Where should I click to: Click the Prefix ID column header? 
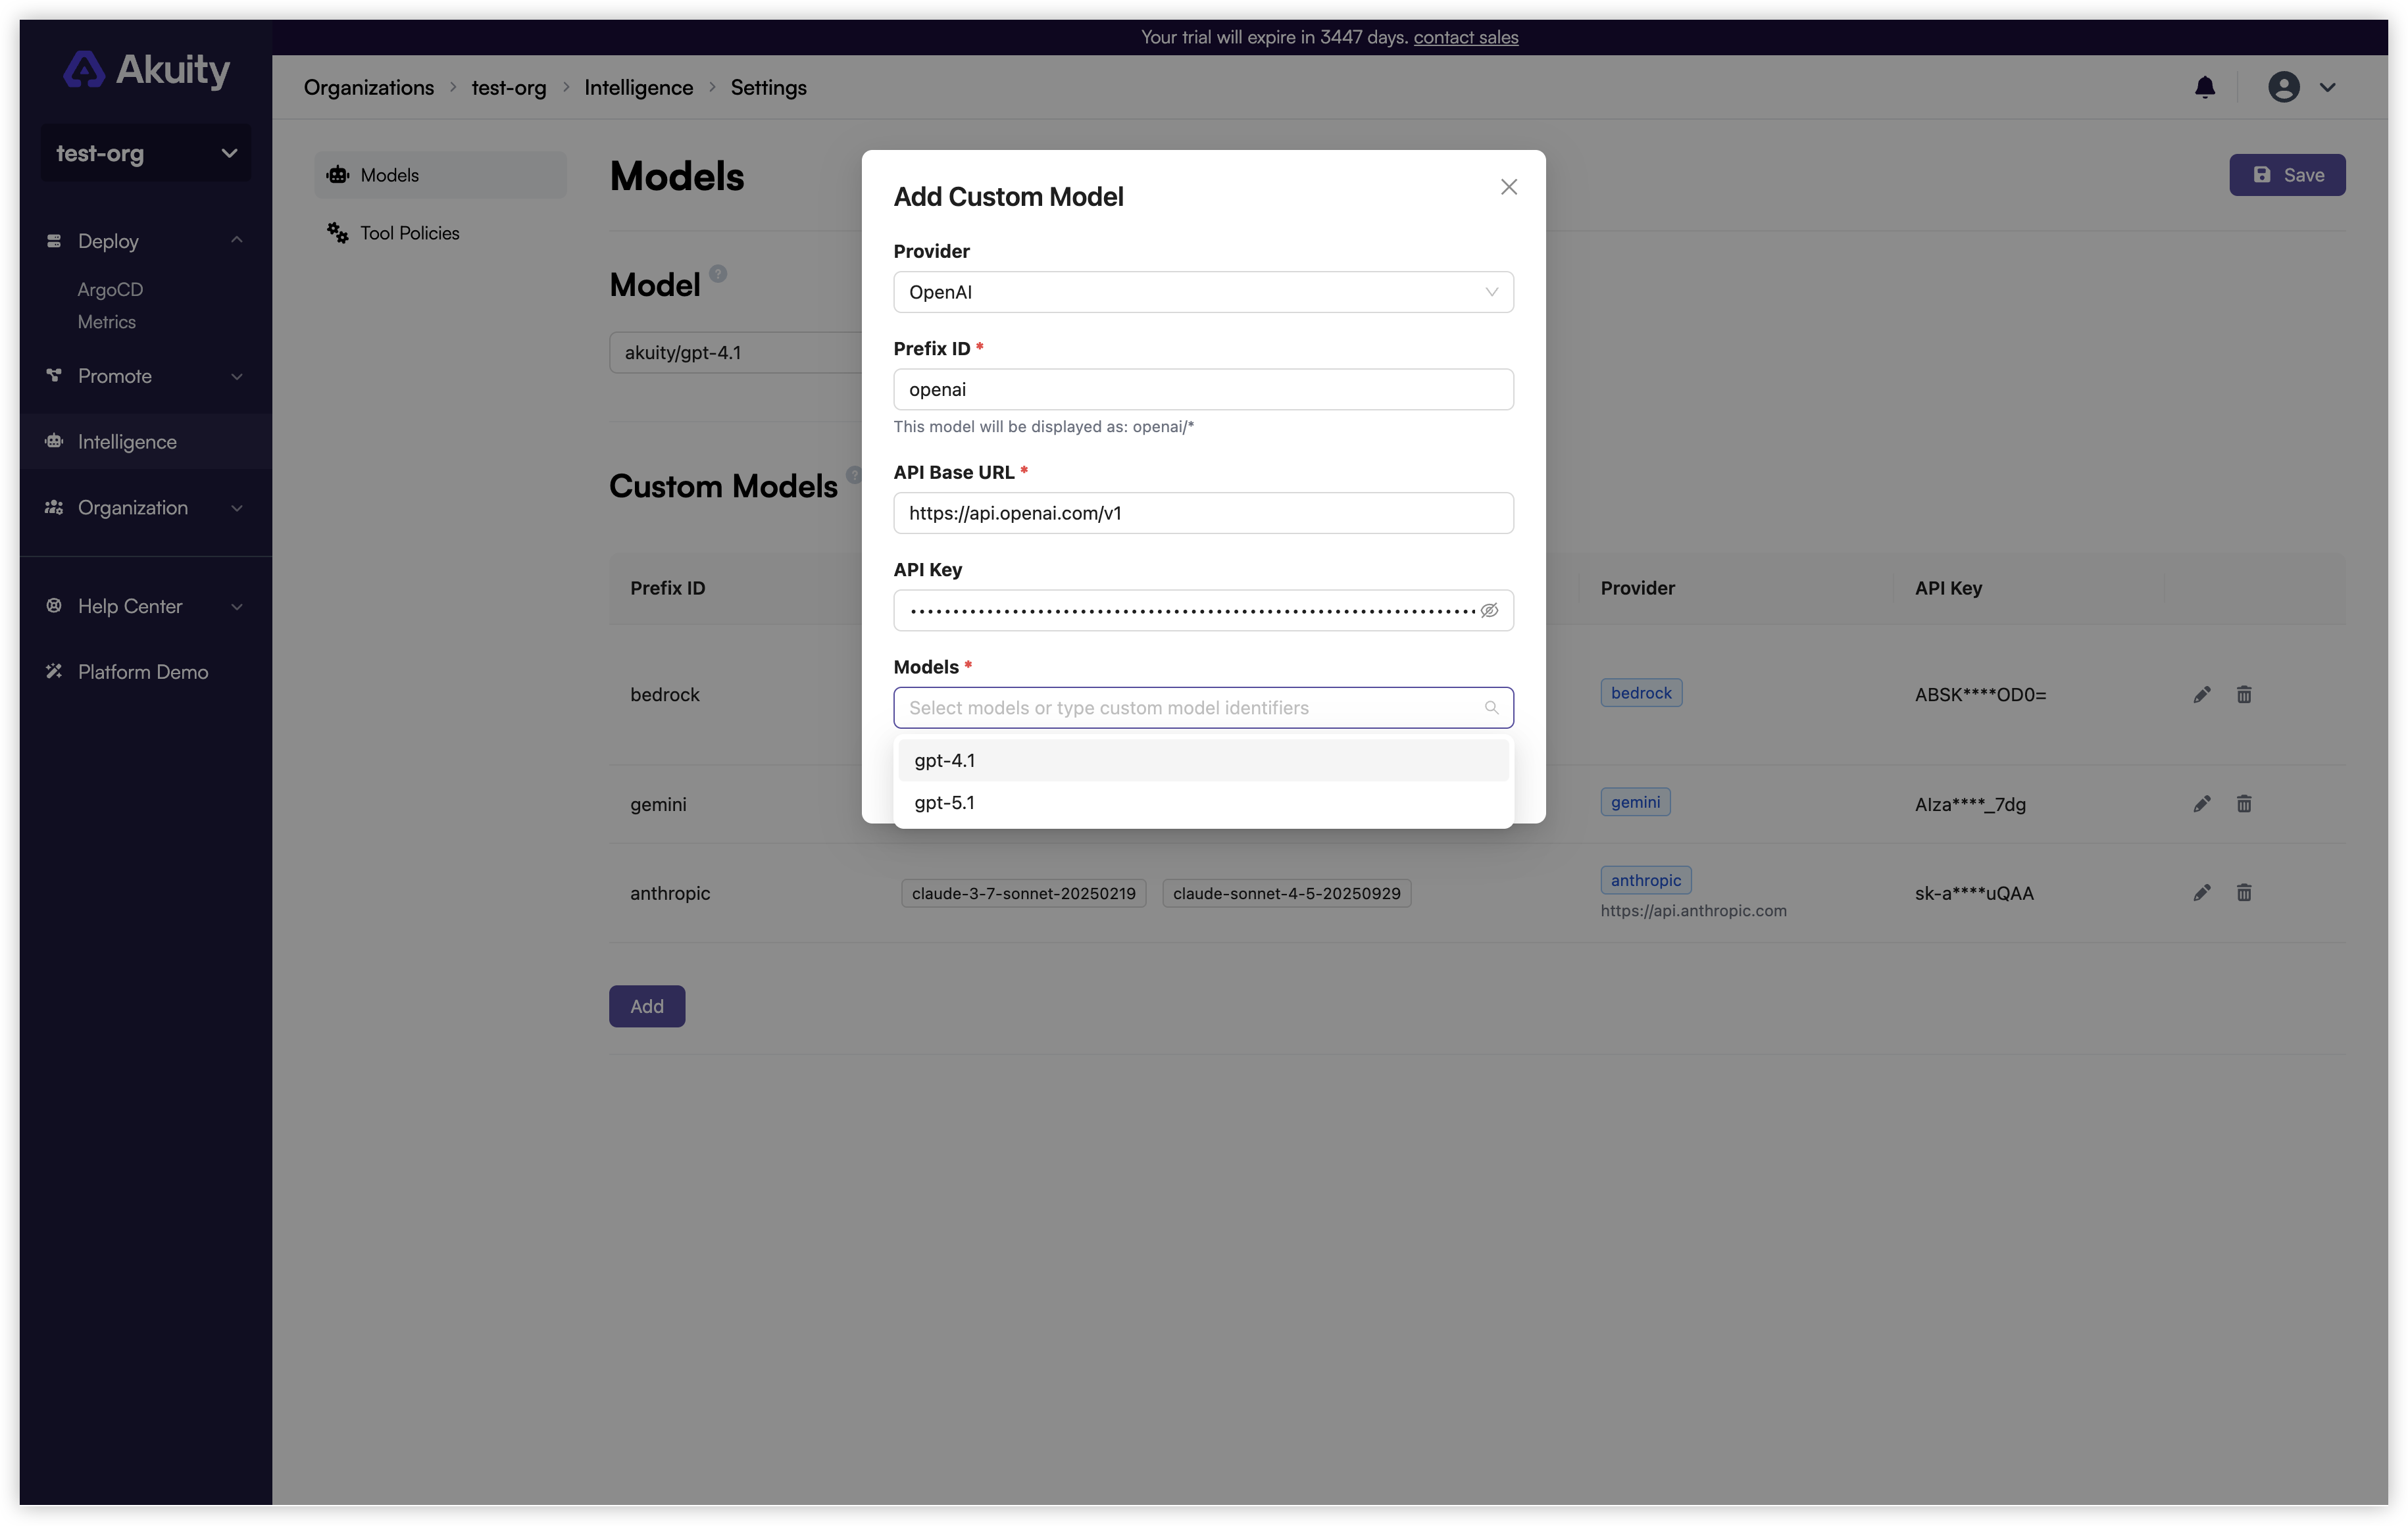point(667,588)
